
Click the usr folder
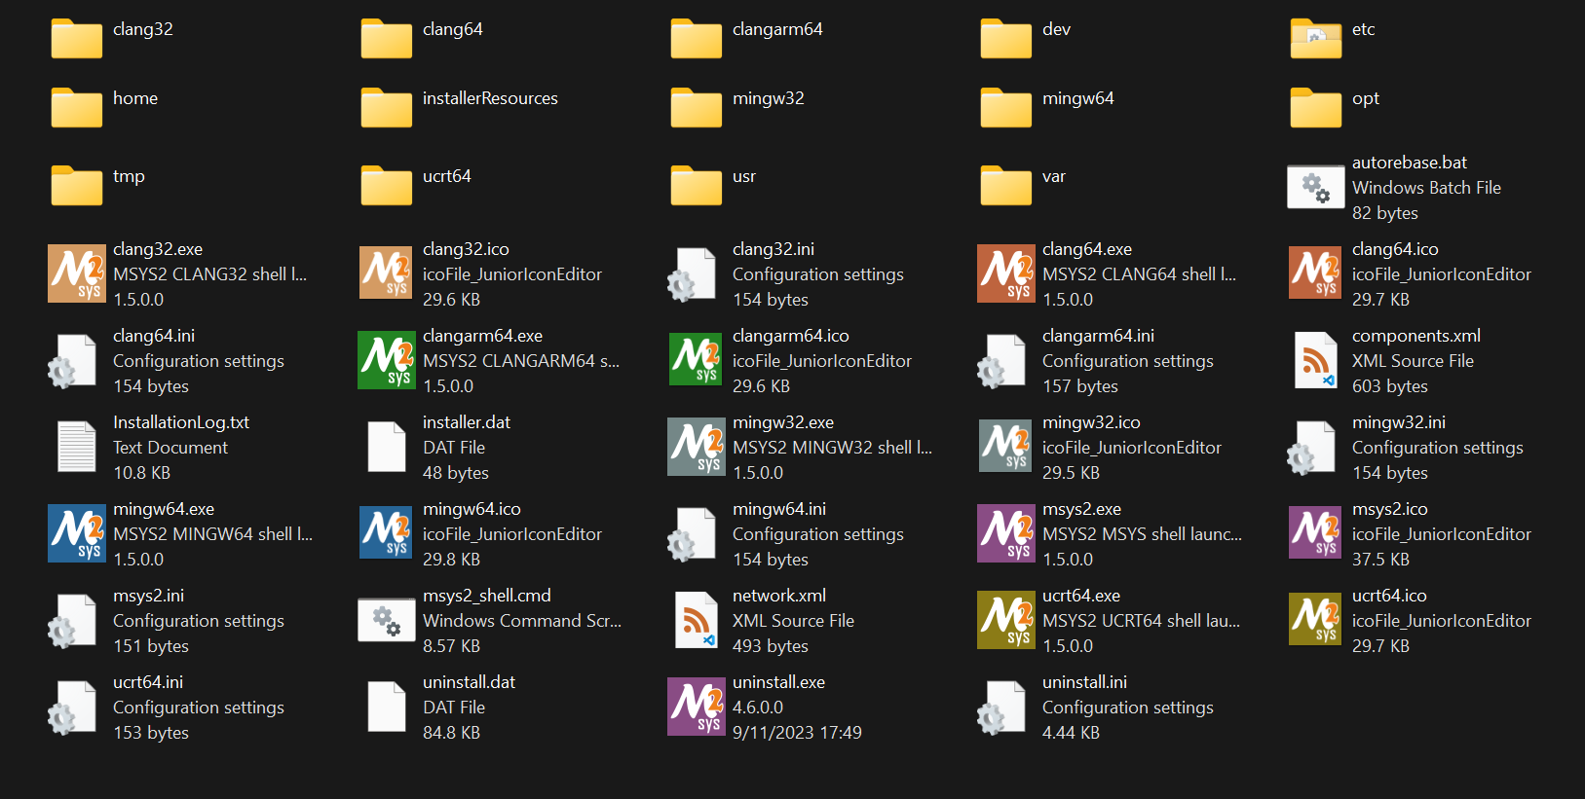(x=697, y=186)
